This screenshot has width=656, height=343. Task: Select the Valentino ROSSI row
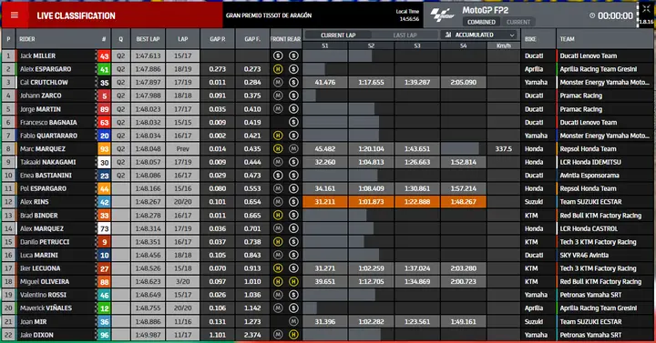pos(328,295)
